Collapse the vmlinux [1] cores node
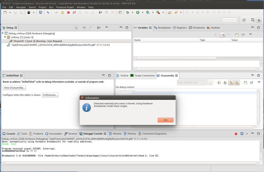This screenshot has height=172, width=264. (x=5, y=37)
